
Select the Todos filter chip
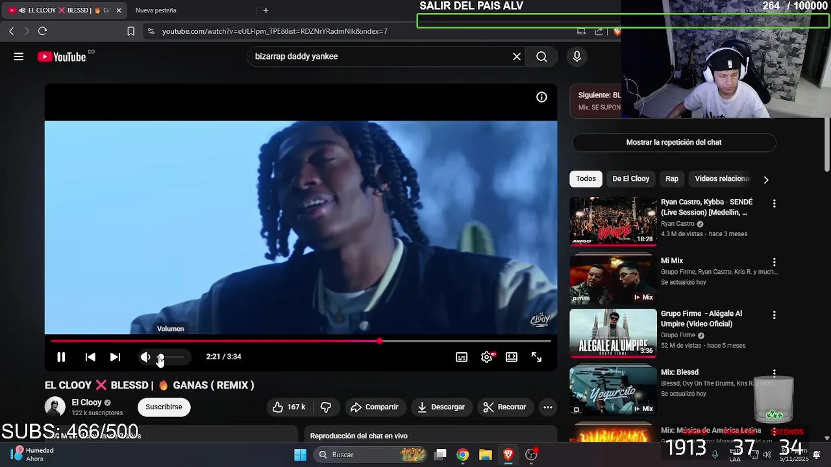(586, 178)
